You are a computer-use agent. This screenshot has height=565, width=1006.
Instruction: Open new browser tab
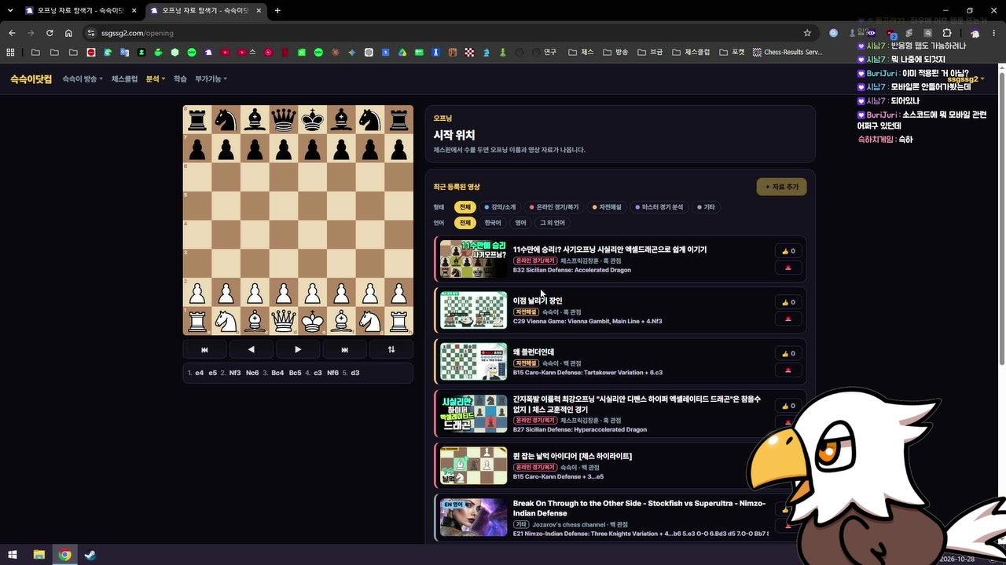277,10
